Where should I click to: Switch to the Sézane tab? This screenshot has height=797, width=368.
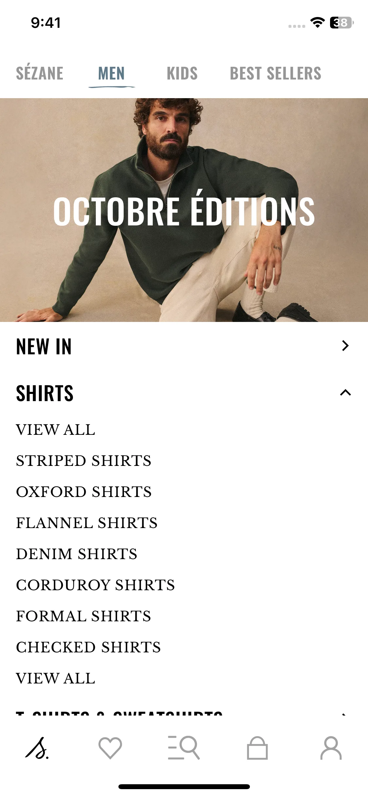click(x=40, y=73)
